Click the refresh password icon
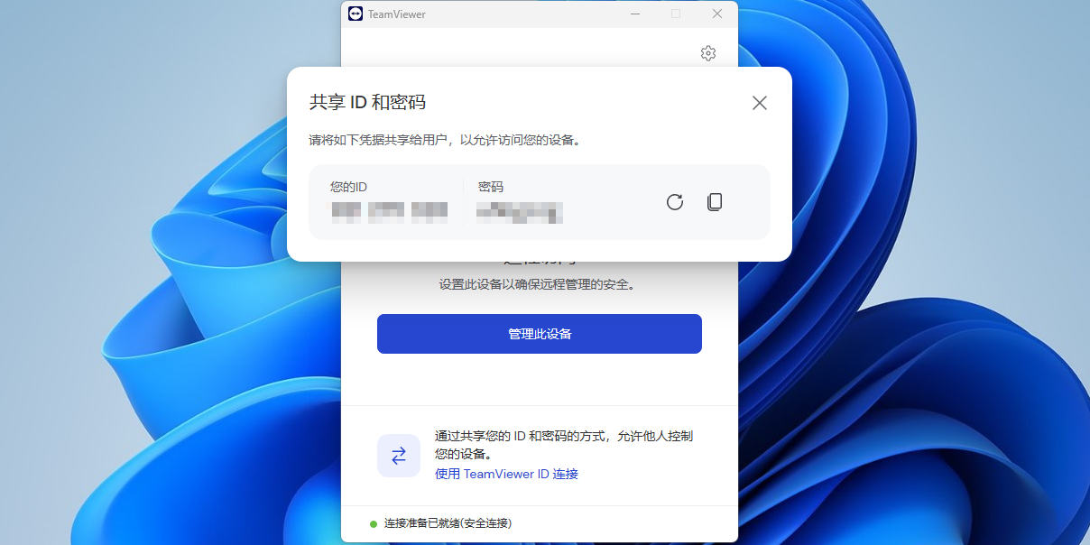The width and height of the screenshot is (1090, 545). tap(675, 202)
